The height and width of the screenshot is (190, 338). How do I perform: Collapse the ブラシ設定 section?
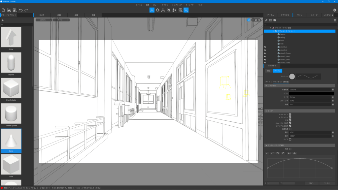pyautogui.click(x=266, y=86)
